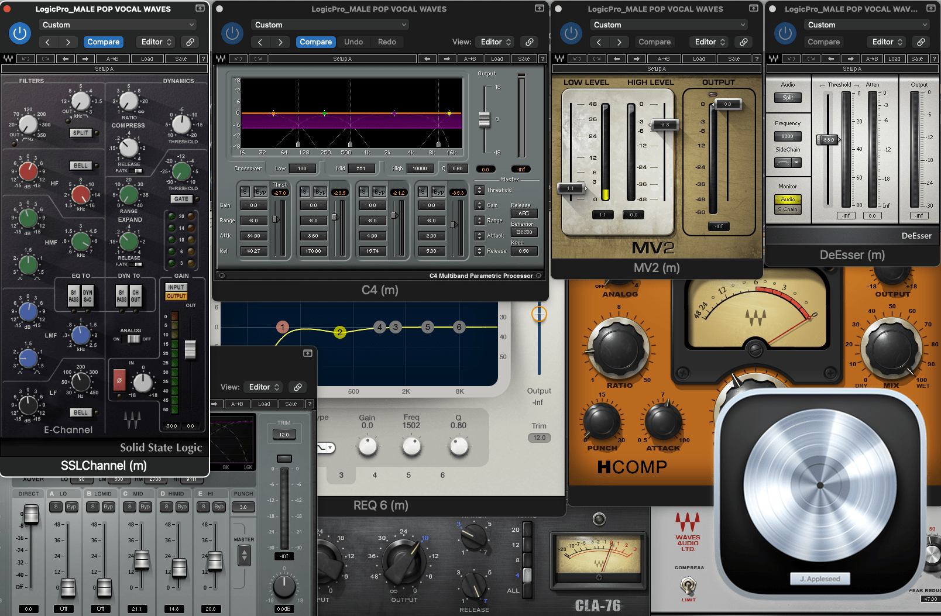
Task: Click the Redo button in C4 header
Action: pos(387,42)
